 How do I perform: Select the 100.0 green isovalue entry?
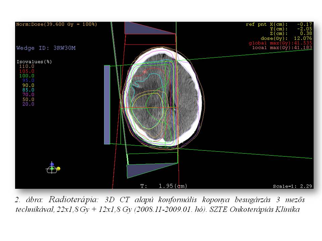[x=26, y=76]
